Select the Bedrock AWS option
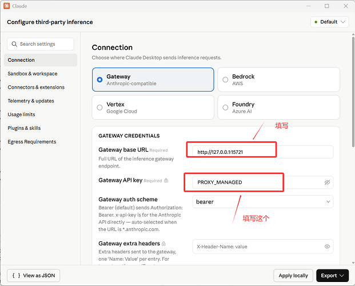Image resolution: width=355 pixels, height=286 pixels. pos(279,80)
